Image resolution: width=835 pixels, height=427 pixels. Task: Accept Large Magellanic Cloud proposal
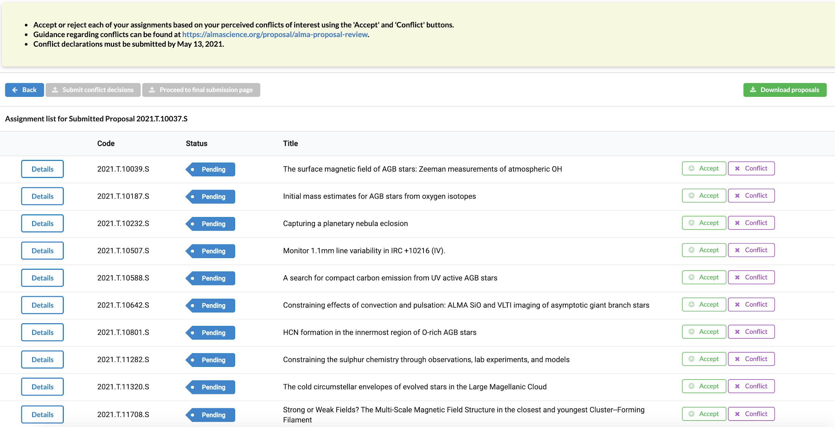coord(704,386)
